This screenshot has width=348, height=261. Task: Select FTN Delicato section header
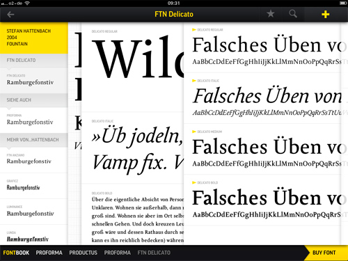(34, 61)
